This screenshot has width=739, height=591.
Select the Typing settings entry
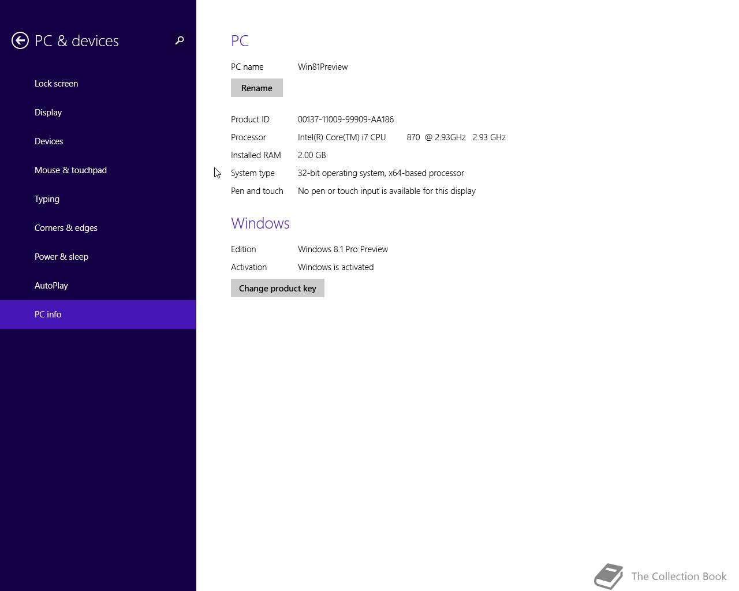click(x=98, y=199)
